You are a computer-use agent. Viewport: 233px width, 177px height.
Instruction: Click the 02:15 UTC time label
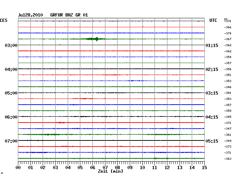click(x=212, y=70)
